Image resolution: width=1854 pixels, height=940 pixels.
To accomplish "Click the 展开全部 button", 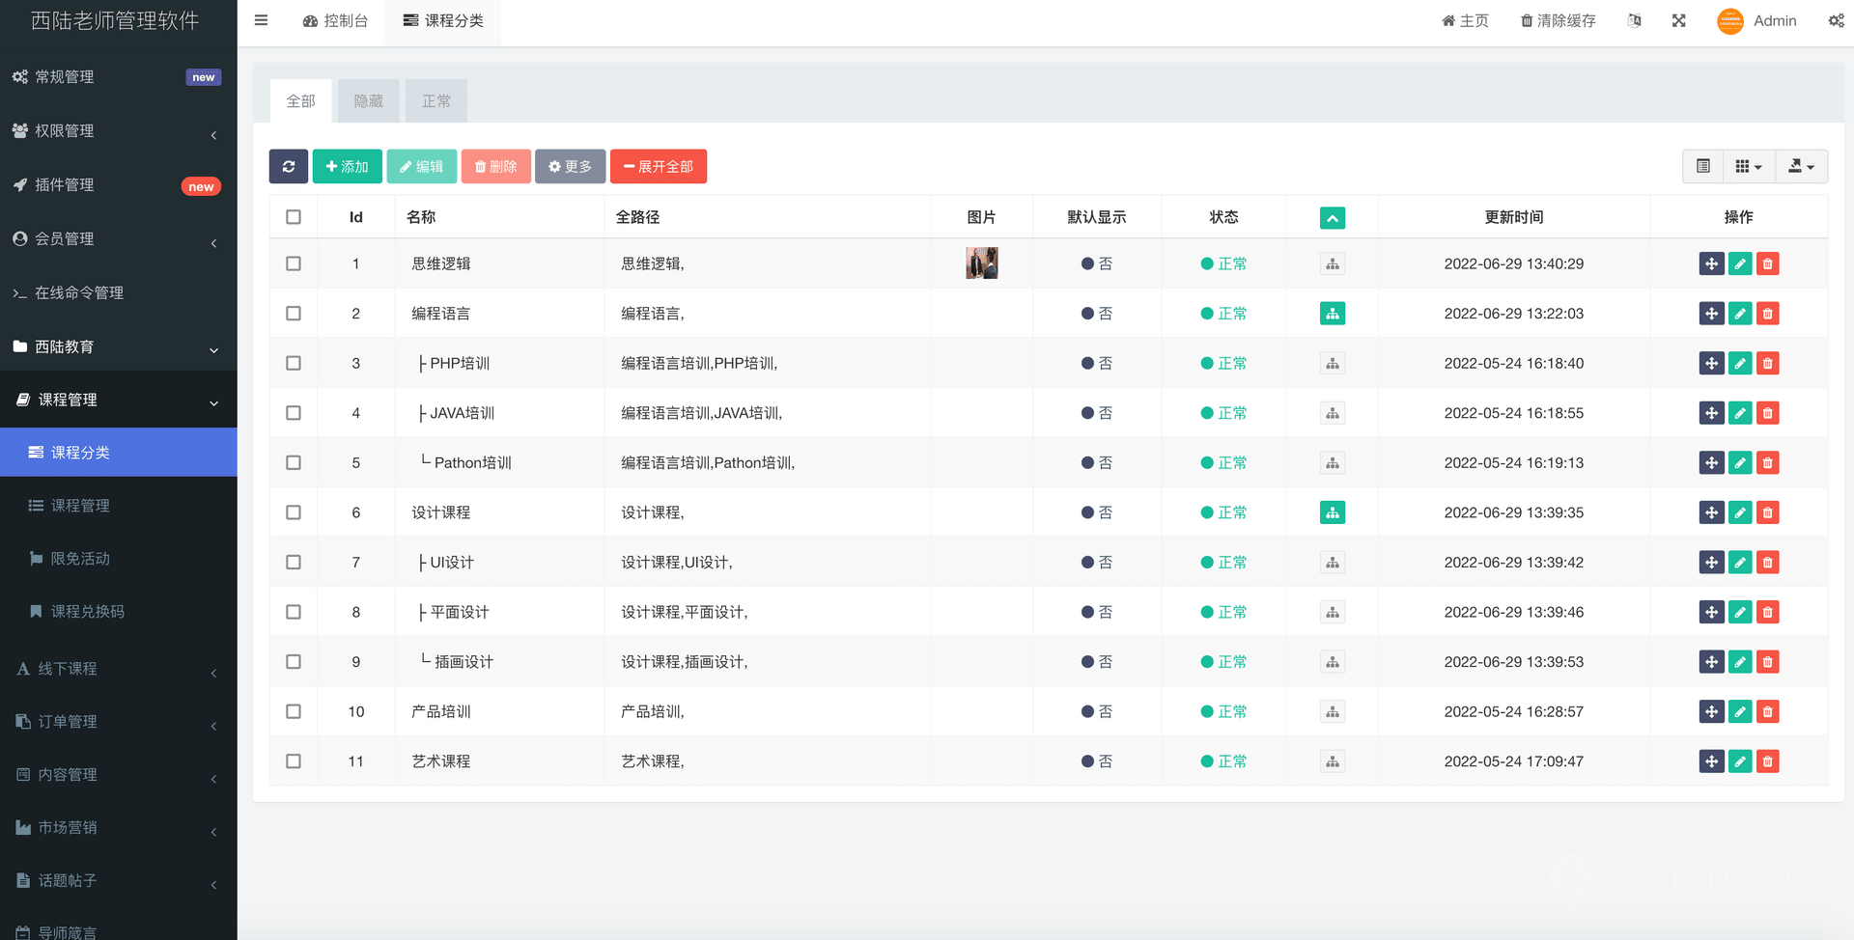I will [x=659, y=166].
